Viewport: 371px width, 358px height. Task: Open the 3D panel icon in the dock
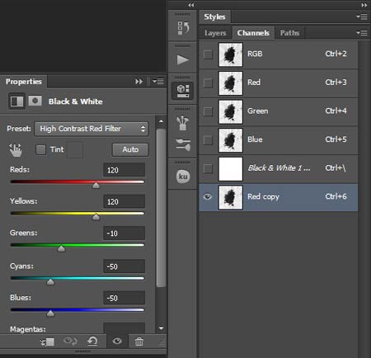(x=183, y=91)
